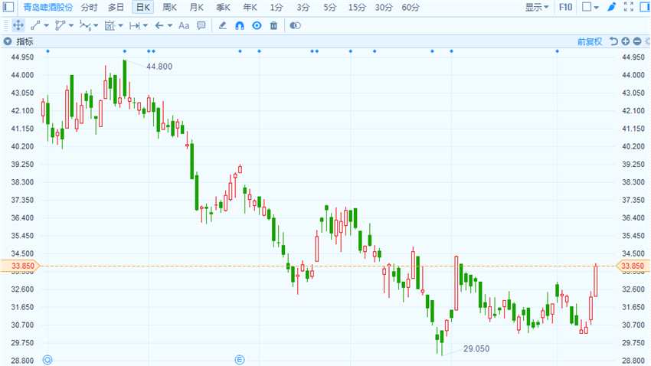Open the F10 company info button
The image size is (651, 366).
(x=565, y=7)
